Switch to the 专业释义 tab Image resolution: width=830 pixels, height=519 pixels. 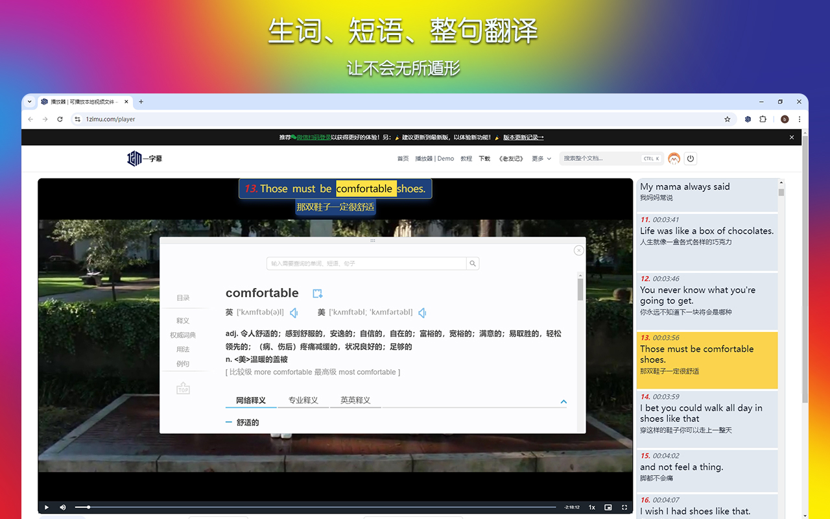pos(303,400)
